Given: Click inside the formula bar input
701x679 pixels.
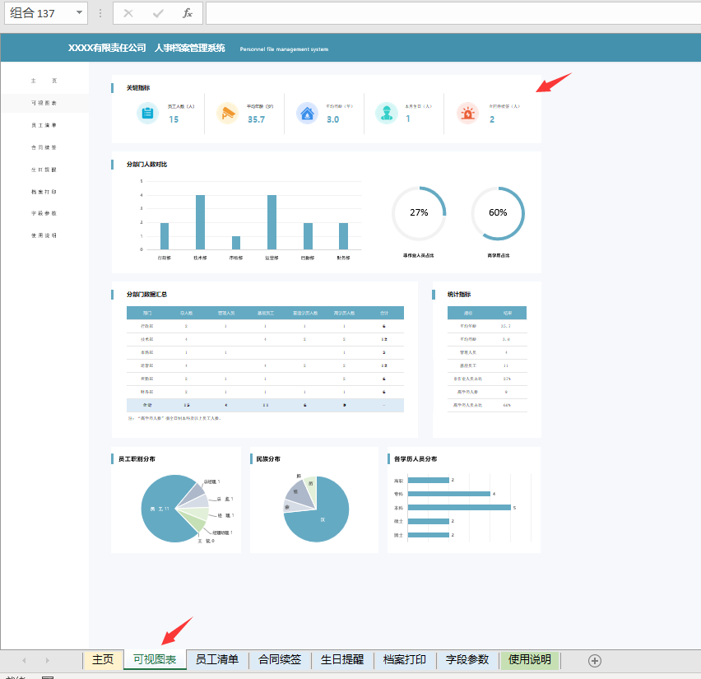Looking at the screenshot, I should point(453,13).
